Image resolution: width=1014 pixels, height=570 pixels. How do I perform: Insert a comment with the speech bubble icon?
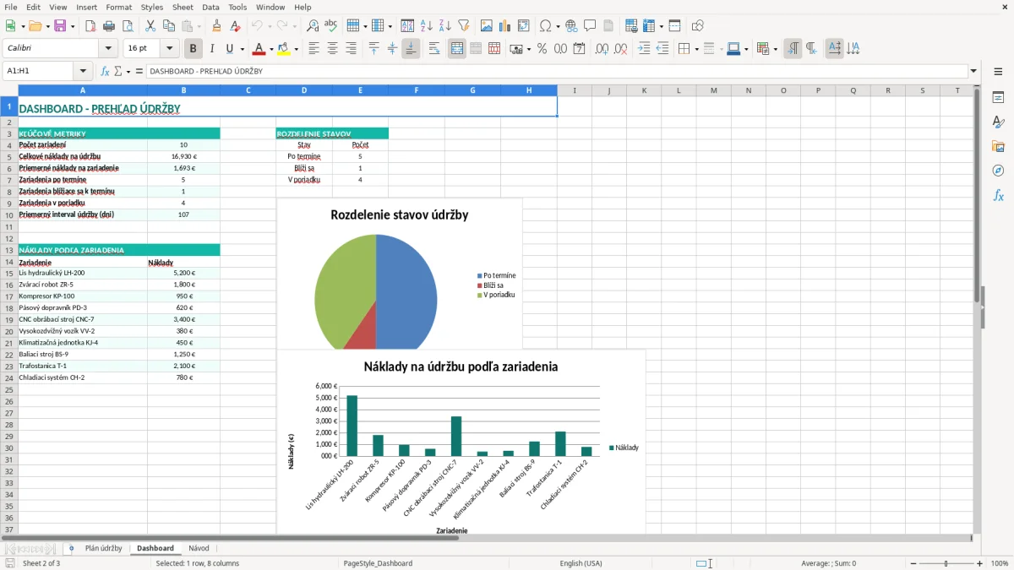click(591, 26)
